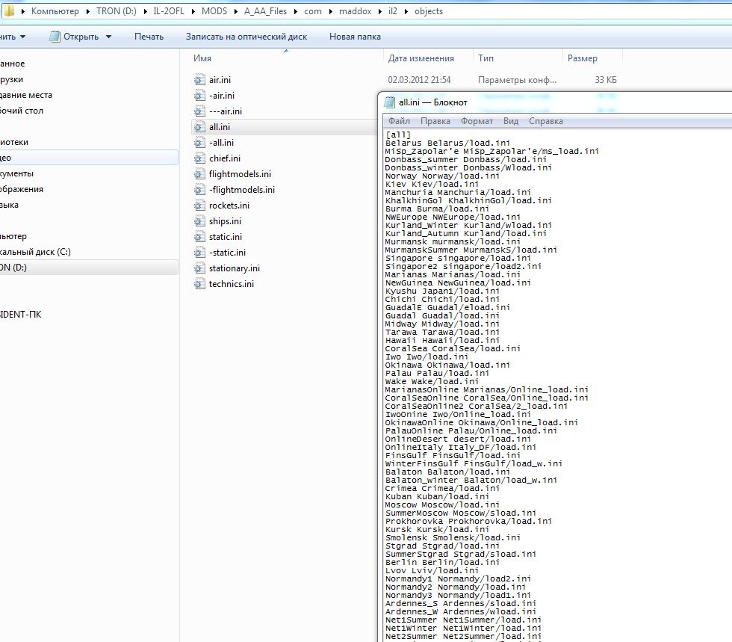Image resolution: width=732 pixels, height=642 pixels.
Task: Select TRON (D:) drive in navigation pane
Action: [89, 268]
